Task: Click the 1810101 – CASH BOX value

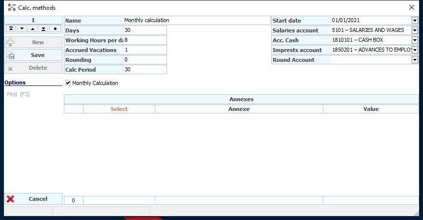Action: [358, 40]
